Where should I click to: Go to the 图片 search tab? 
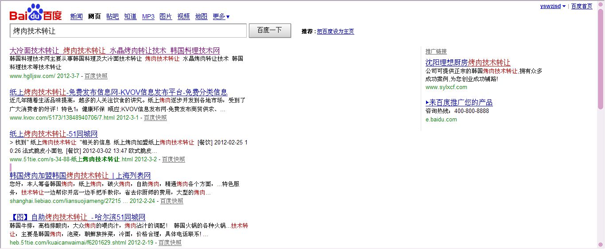[x=166, y=17]
